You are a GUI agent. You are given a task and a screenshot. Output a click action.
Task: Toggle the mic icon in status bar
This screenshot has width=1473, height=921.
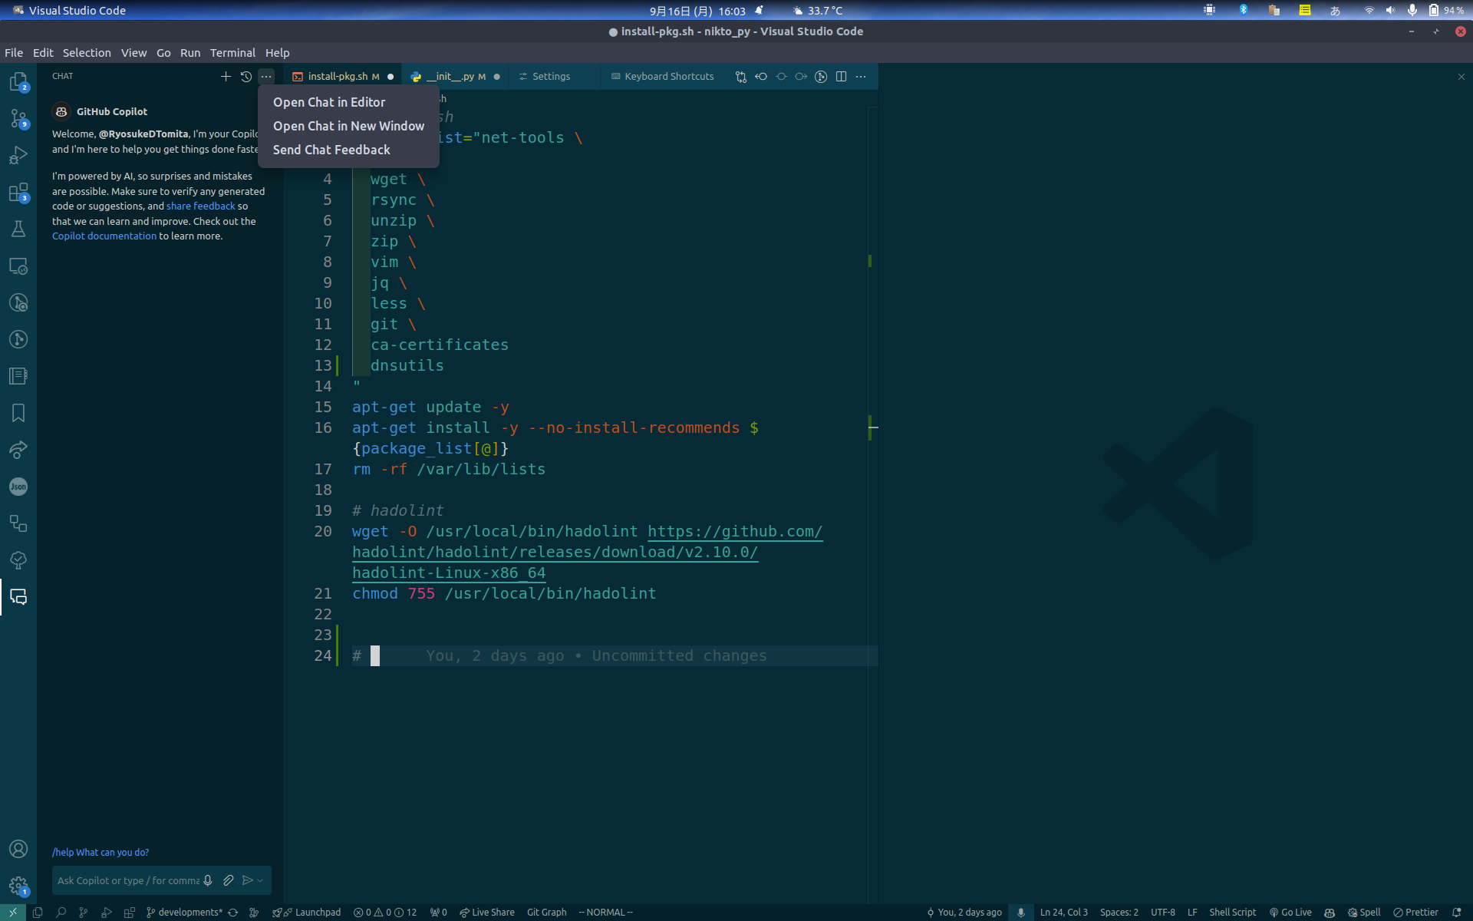pos(1020,913)
